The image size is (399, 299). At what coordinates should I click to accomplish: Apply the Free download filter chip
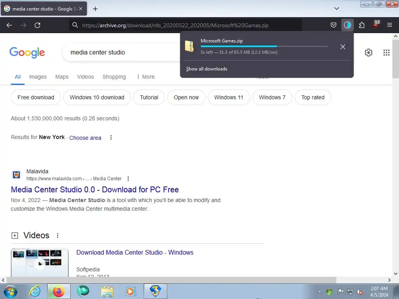36,97
